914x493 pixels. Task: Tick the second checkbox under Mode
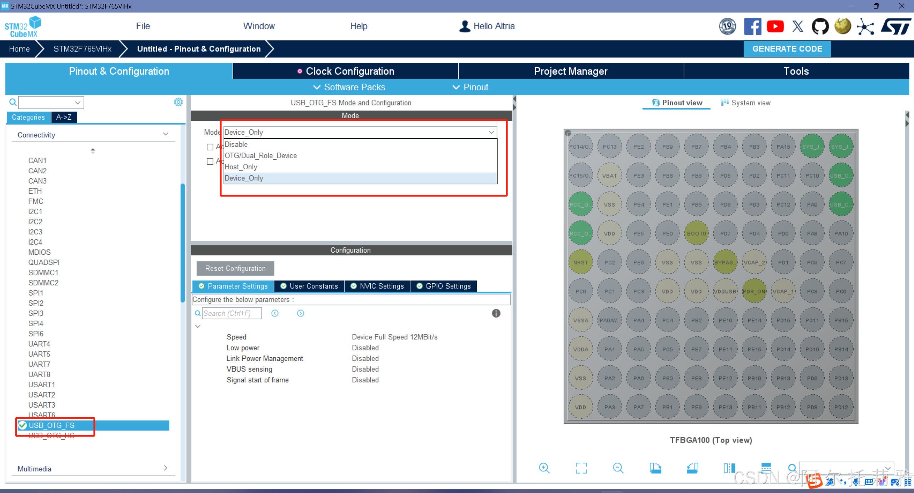coord(210,161)
